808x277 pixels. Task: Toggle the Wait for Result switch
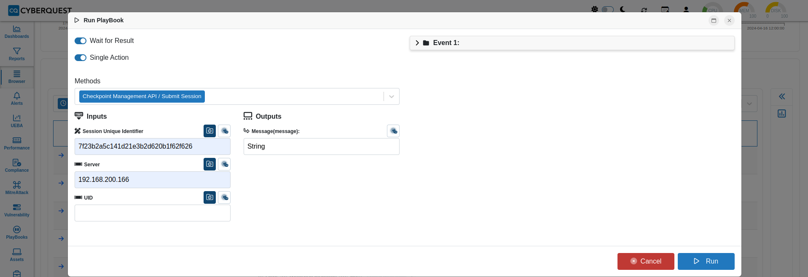click(x=81, y=41)
